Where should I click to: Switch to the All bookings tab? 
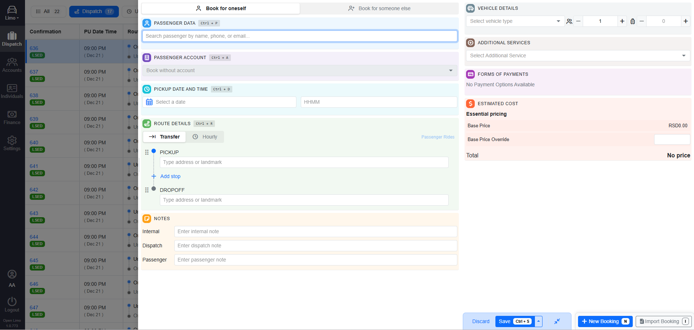(x=48, y=11)
